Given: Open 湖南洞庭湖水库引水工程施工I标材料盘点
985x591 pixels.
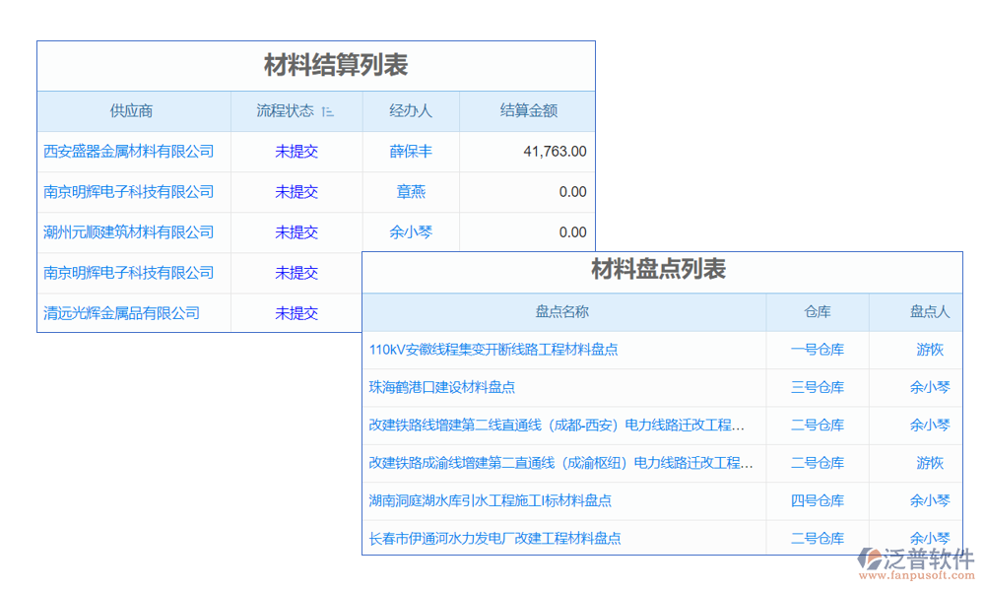Looking at the screenshot, I should (x=490, y=501).
